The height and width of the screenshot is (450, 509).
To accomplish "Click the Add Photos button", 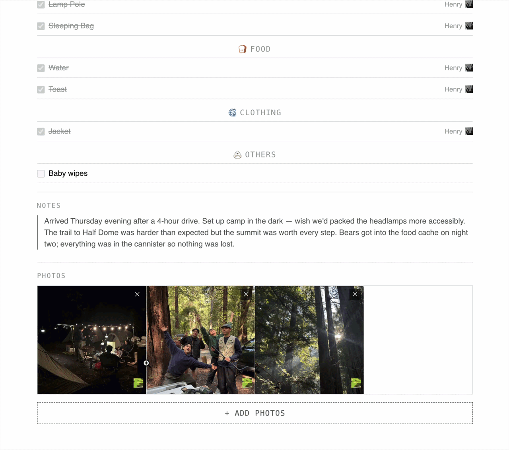I will [x=255, y=413].
